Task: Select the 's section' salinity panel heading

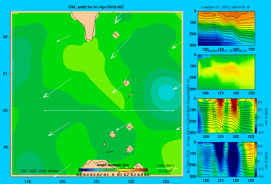Action: 226,51
